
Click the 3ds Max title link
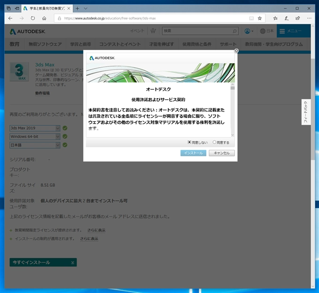45,65
